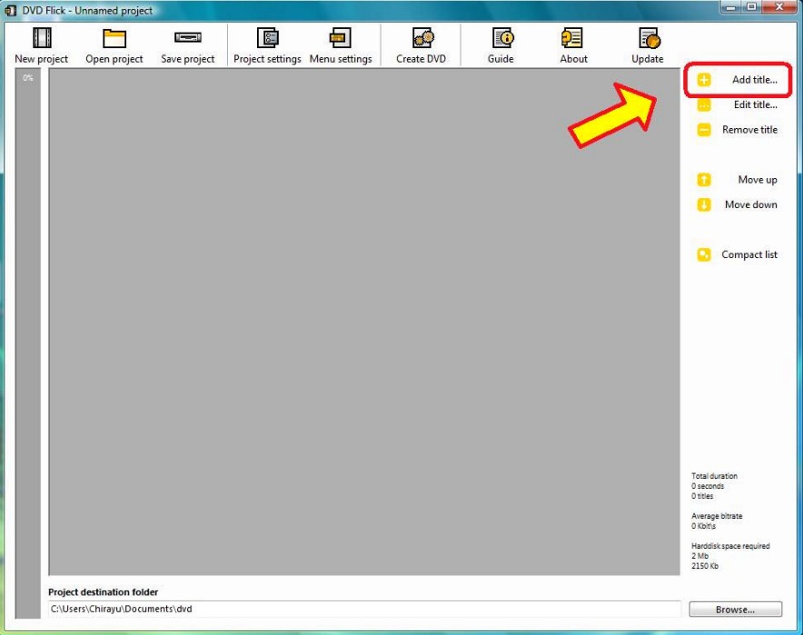Move the selected title up
The image size is (803, 635).
click(703, 179)
